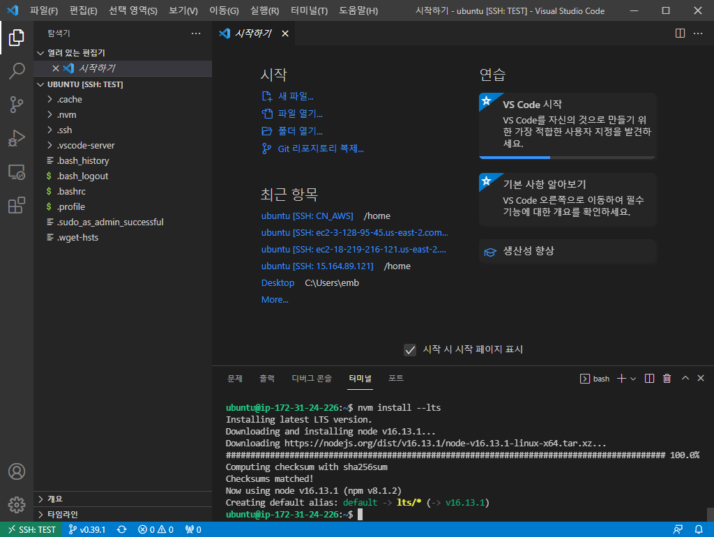The height and width of the screenshot is (537, 714).
Task: Switch to the 디버그 콘솔 panel tab
Action: click(312, 379)
